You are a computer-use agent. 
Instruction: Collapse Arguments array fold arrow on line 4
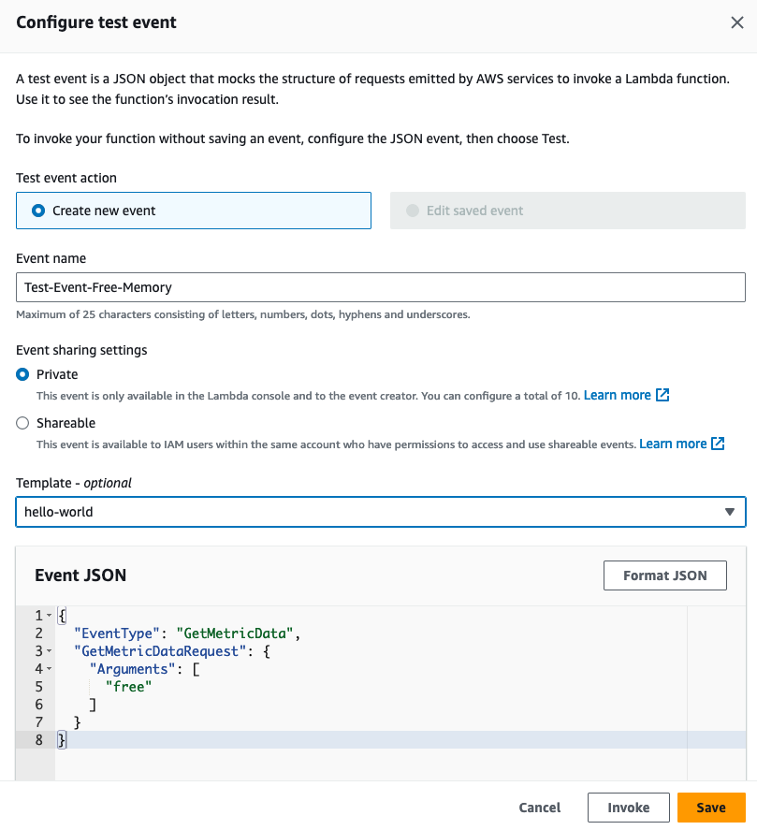click(x=50, y=668)
